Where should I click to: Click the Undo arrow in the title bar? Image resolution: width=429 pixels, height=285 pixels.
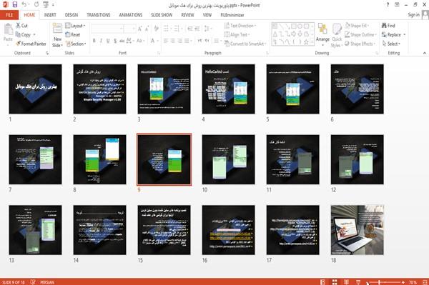[24, 5]
